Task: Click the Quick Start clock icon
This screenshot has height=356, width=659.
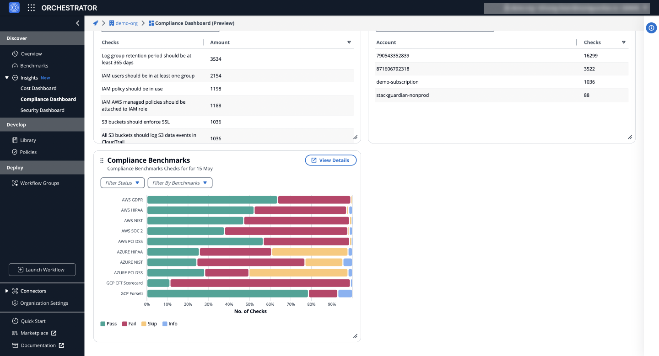Action: pyautogui.click(x=15, y=321)
